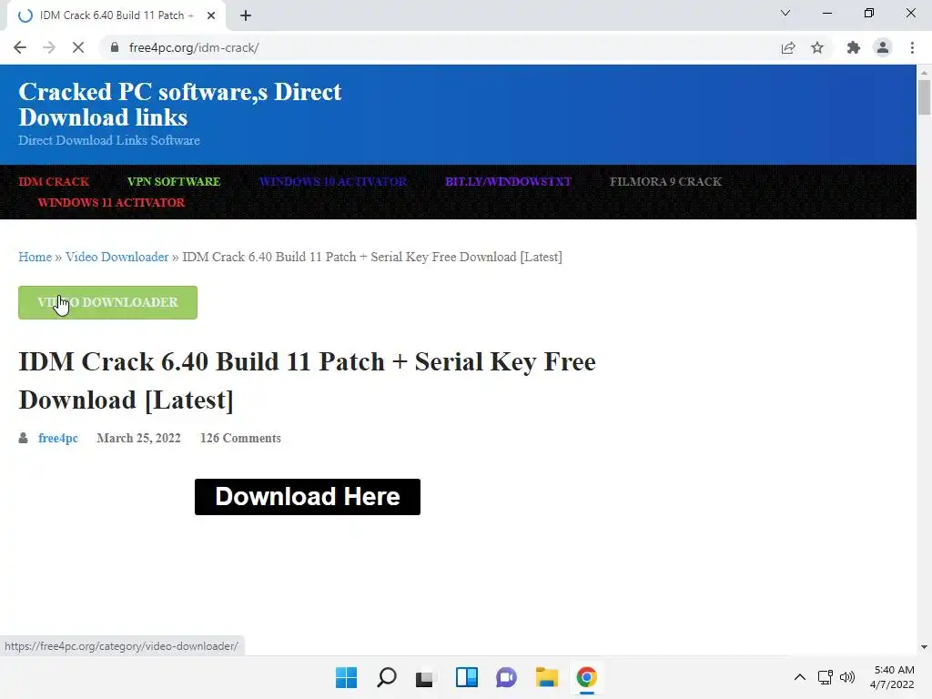Open Chrome's three-dot menu
The height and width of the screenshot is (699, 932).
click(x=912, y=47)
